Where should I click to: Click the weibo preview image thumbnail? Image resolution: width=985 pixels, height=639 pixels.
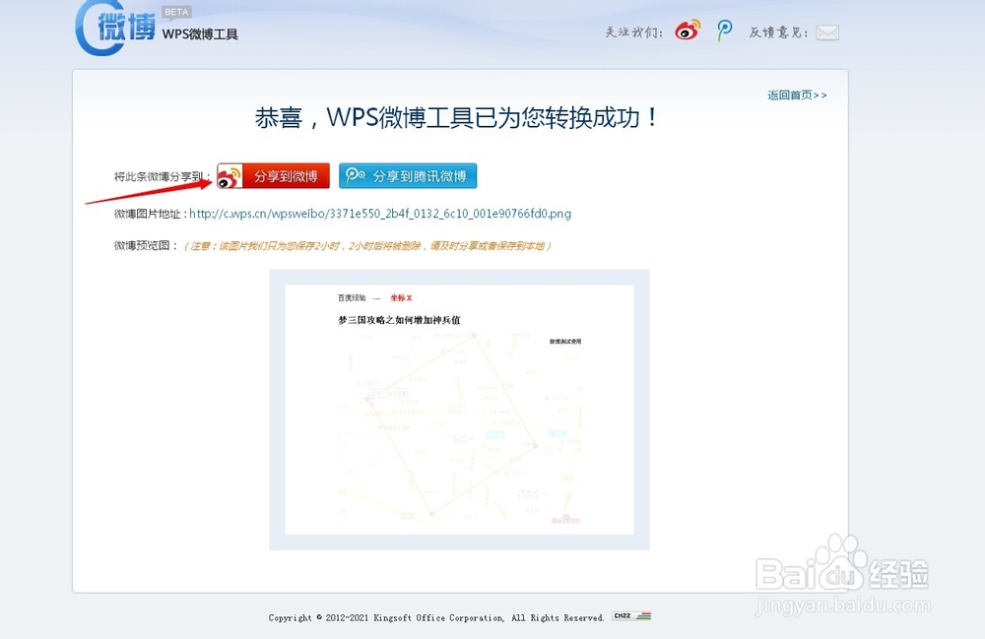pyautogui.click(x=459, y=410)
